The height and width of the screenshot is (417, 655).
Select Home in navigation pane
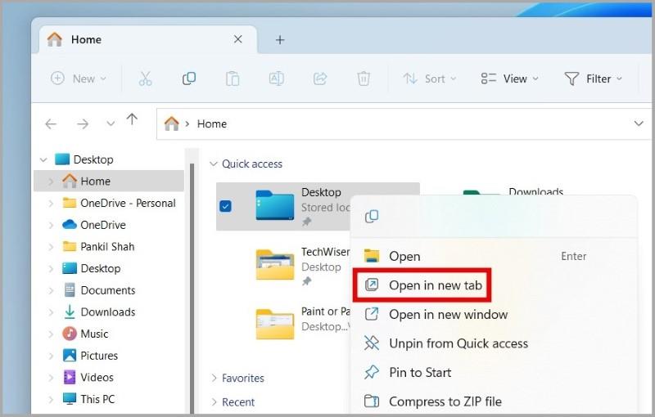(109, 182)
